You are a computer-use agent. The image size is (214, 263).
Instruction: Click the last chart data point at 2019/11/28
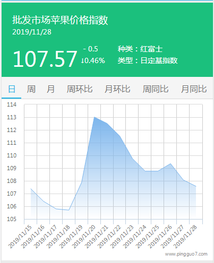tap(196, 186)
